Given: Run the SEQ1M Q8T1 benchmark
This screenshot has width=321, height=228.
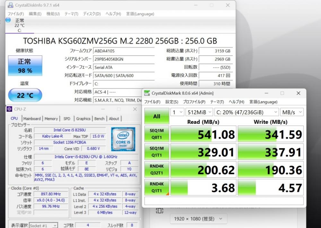Looking at the screenshot, I should click(157, 134).
